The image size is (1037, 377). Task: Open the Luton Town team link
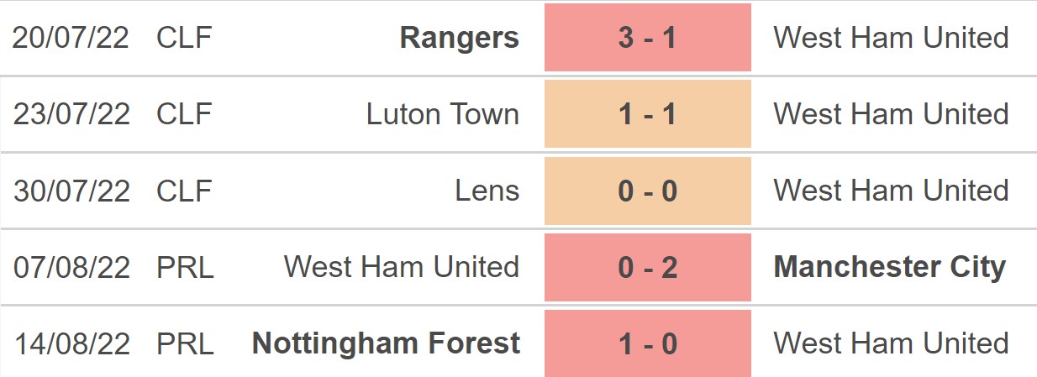tap(442, 114)
